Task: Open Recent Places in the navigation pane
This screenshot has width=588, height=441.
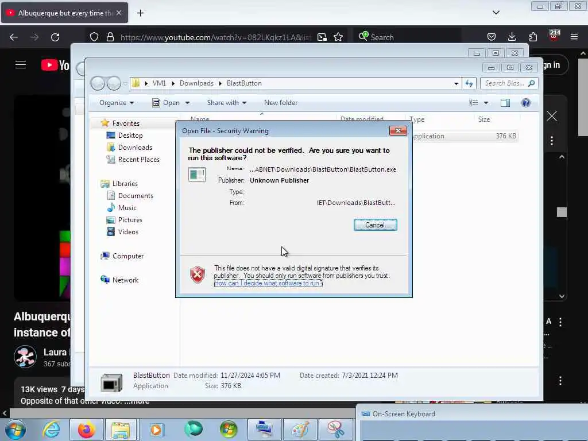Action: click(138, 160)
